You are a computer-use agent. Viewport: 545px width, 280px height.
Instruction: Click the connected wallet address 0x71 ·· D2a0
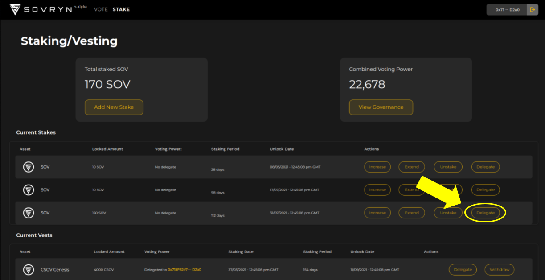pyautogui.click(x=507, y=10)
